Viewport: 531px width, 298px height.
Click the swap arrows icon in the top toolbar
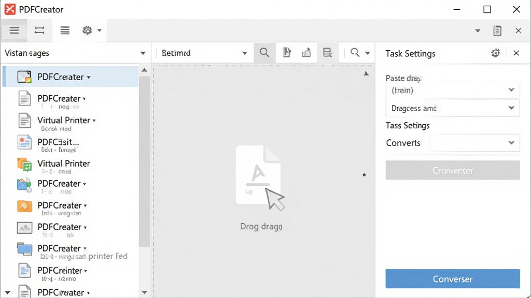(x=39, y=31)
